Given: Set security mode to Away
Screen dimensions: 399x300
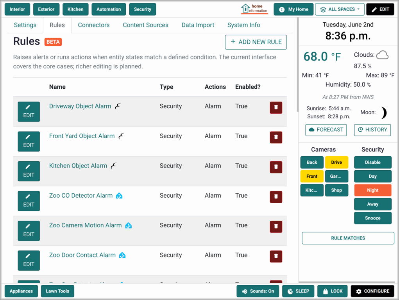Looking at the screenshot, I should tap(372, 204).
